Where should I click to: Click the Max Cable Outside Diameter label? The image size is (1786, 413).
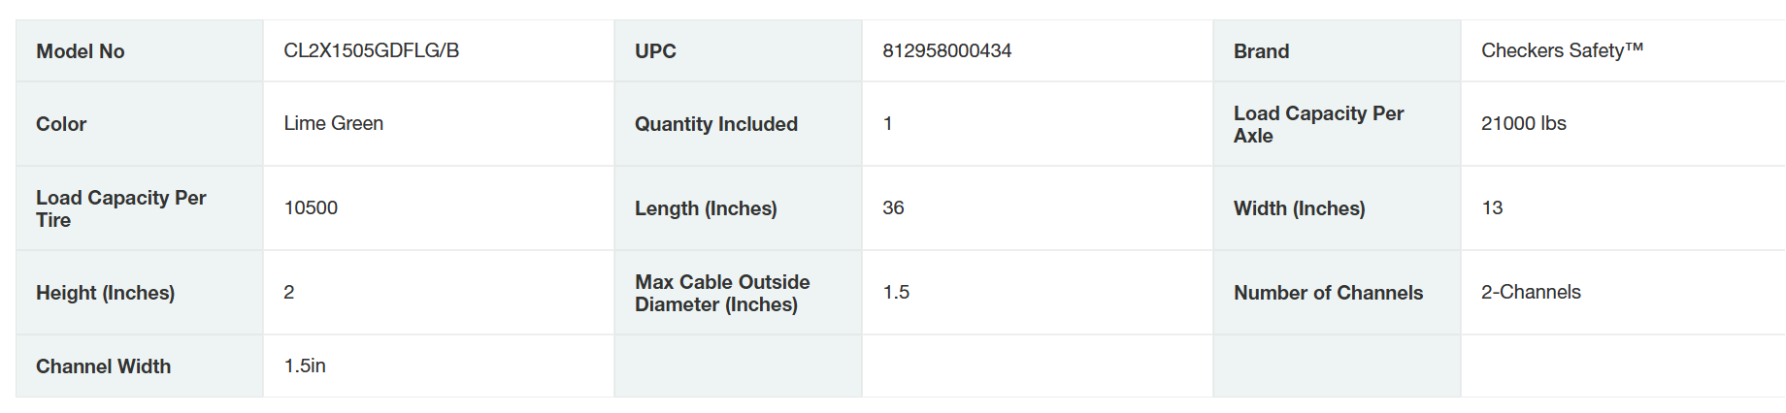pyautogui.click(x=721, y=293)
